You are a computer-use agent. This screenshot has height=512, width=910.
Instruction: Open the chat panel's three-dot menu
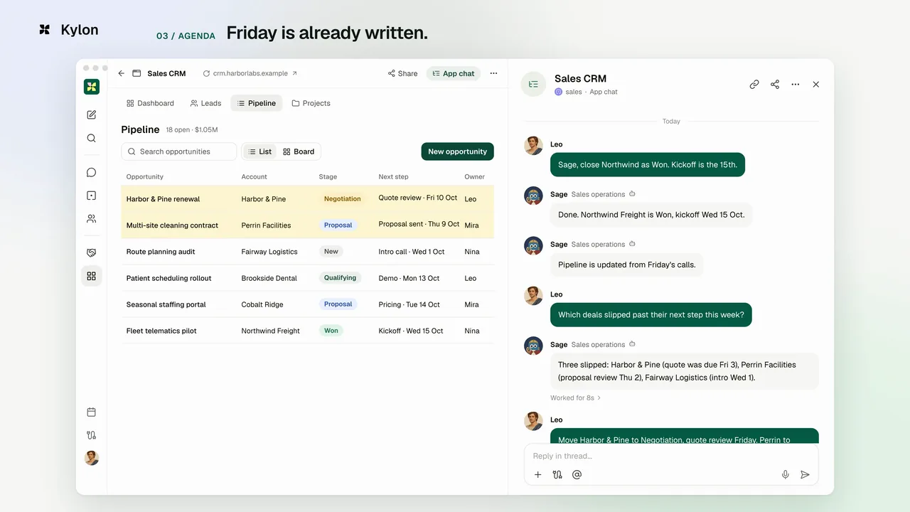[x=796, y=84]
